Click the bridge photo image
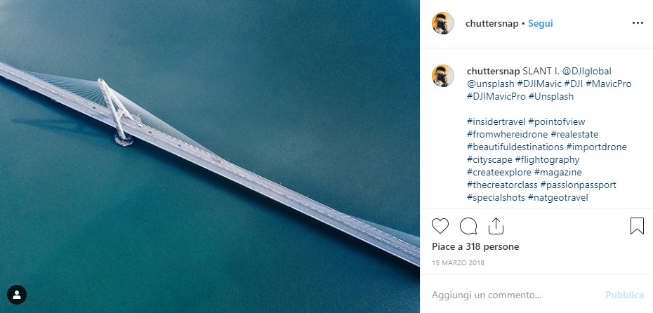Viewport: 653px width, 313px height. coord(210,156)
